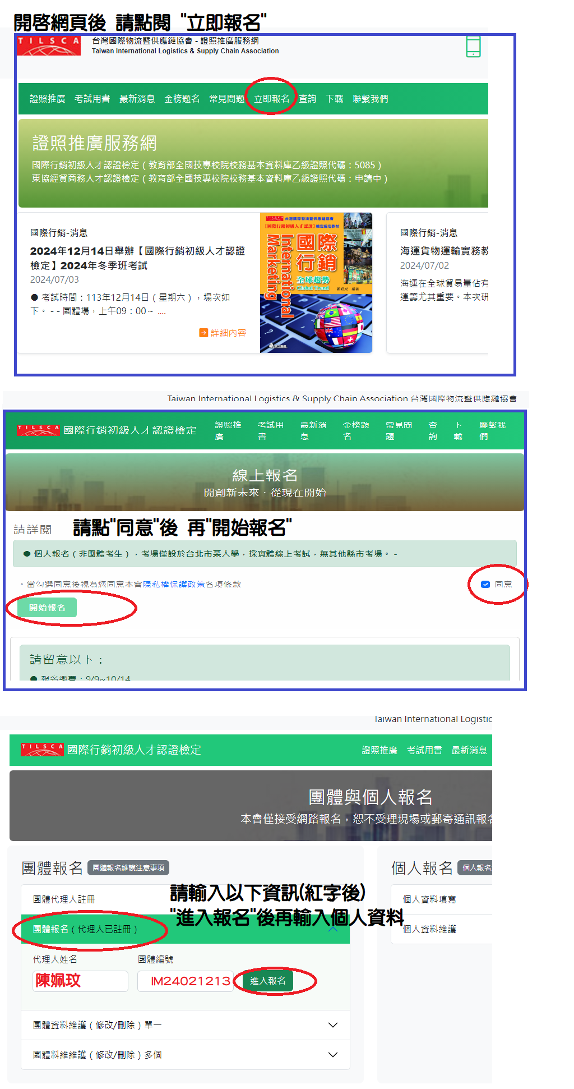This screenshot has height=1089, width=574.
Task: Open 證照推廣 in the homepage menu
Action: coord(48,99)
